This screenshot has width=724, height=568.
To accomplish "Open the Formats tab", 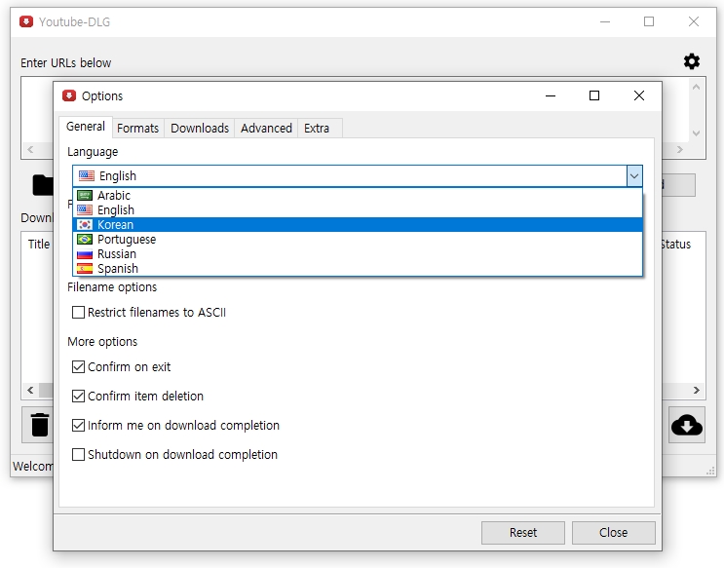I will [x=137, y=129].
